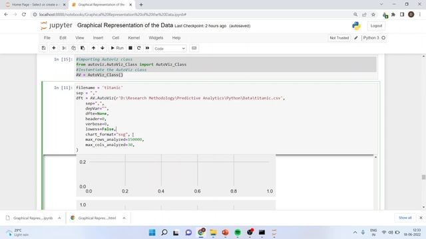Viewport: 426px width, 239px height.
Task: Open the Widgets menu
Action: (156, 38)
